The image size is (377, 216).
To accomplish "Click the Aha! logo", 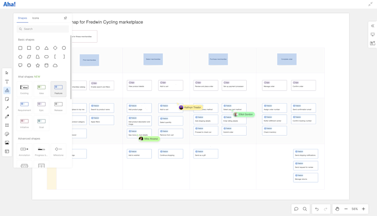I will click(x=10, y=5).
